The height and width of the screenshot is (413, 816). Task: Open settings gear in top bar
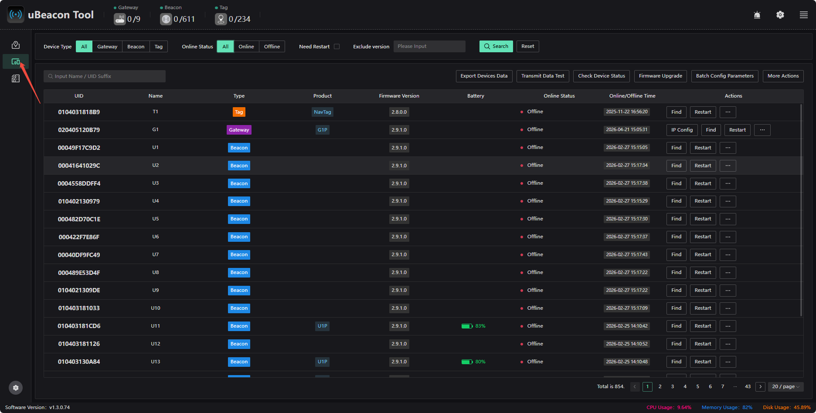780,15
